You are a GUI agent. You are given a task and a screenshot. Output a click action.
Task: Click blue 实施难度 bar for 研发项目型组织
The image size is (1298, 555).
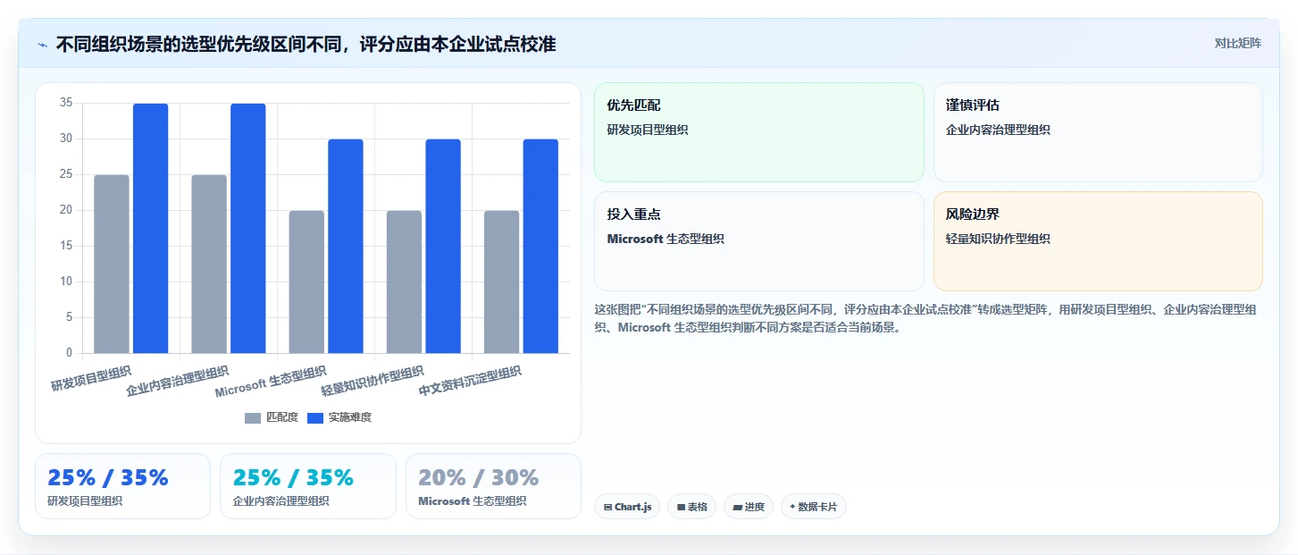(x=151, y=228)
